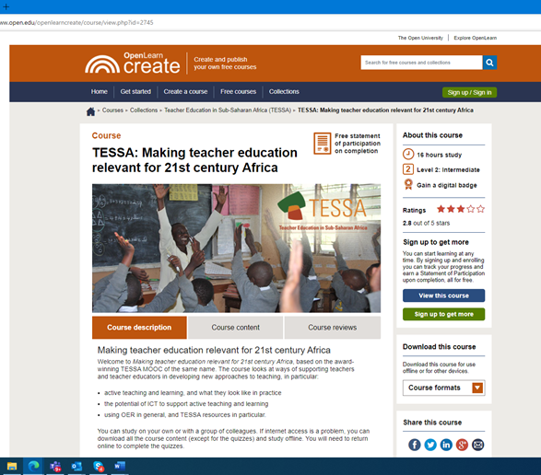Click the OpenLearn Create logo
Image resolution: width=541 pixels, height=475 pixels.
point(133,64)
